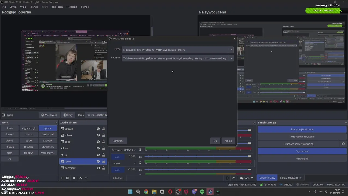The image size is (348, 196).
Task: Hide the ja microphone source eye icon
Action: click(98, 155)
